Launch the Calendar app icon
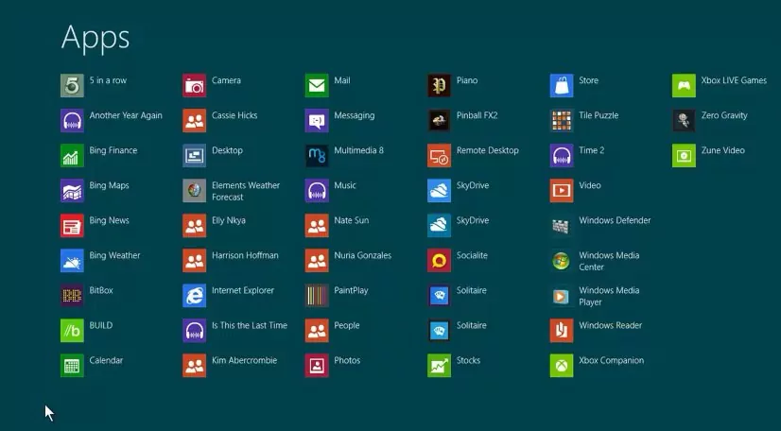The width and height of the screenshot is (781, 431). [x=72, y=366]
